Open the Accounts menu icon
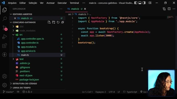 (4, 76)
